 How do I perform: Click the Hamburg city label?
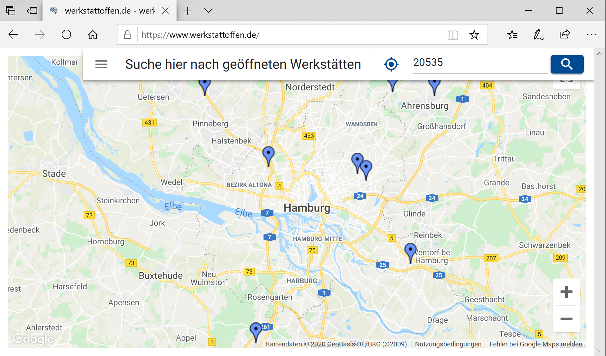click(307, 208)
